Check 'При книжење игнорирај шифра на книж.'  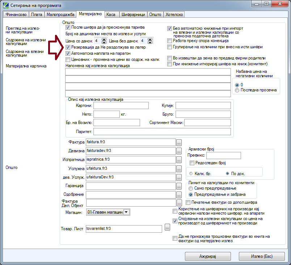coord(169,64)
